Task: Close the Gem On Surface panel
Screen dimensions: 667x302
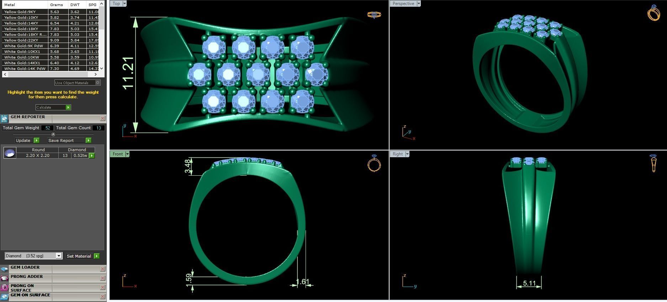Action: [x=102, y=297]
